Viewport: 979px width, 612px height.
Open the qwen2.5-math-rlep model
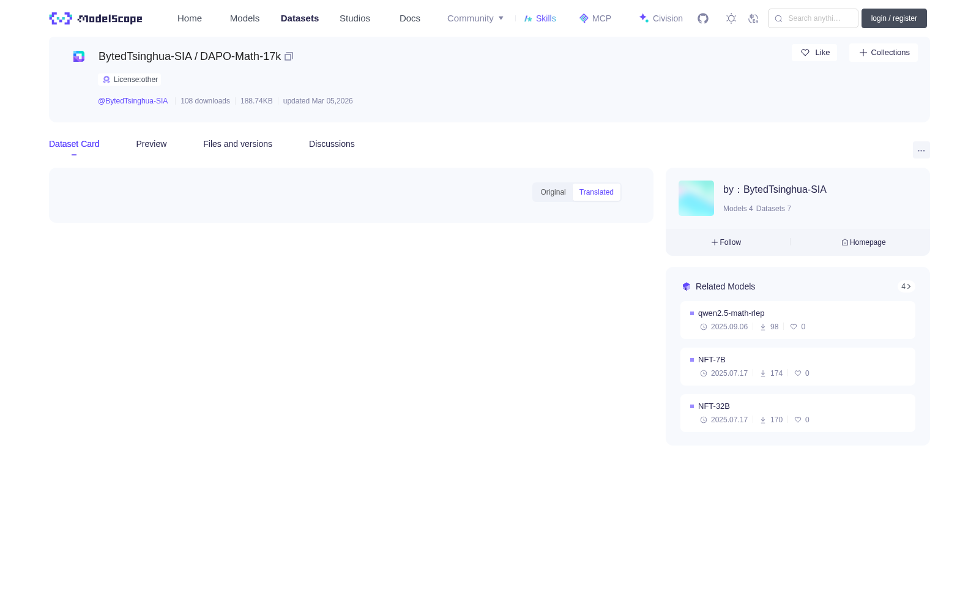(731, 313)
